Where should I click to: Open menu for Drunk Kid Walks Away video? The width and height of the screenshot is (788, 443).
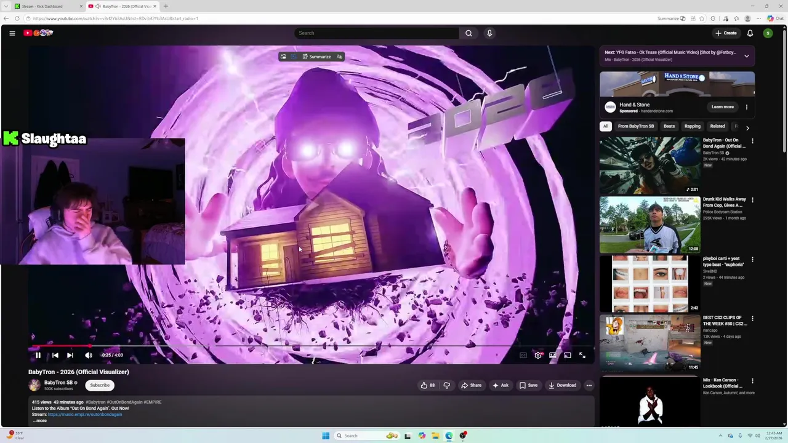click(x=752, y=200)
